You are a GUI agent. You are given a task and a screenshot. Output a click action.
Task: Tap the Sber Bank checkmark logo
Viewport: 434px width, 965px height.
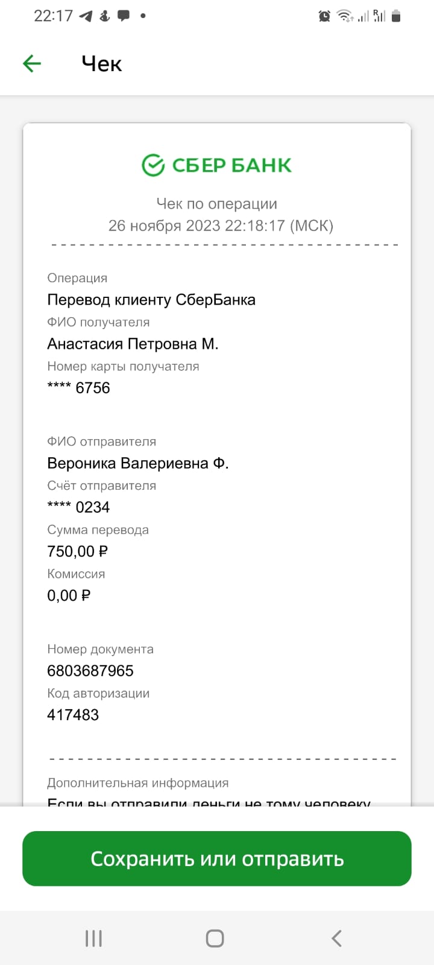pos(153,165)
